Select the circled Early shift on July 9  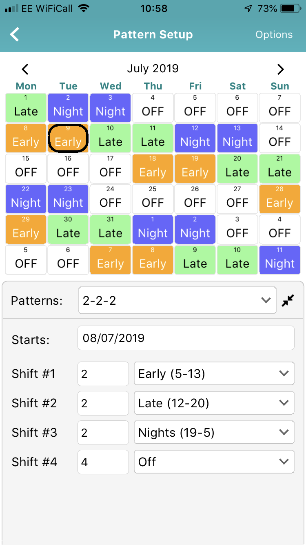[x=68, y=138]
